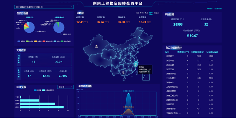This screenshot has height=118, width=236.
Task: Click the South China Sea inset box on map
Action: (146, 77)
